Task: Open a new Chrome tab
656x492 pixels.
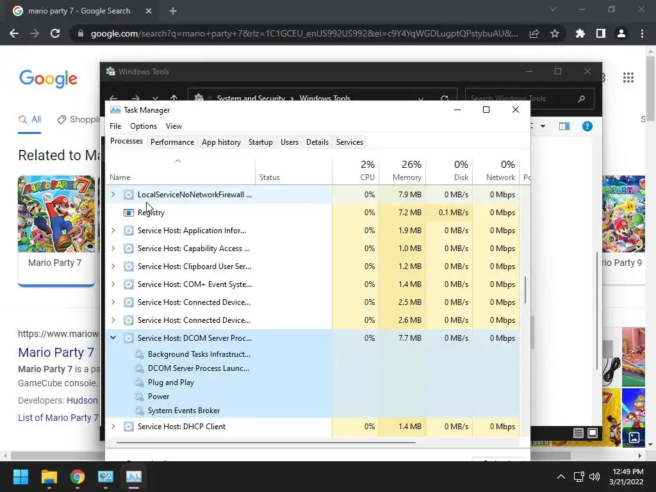Action: 173,11
